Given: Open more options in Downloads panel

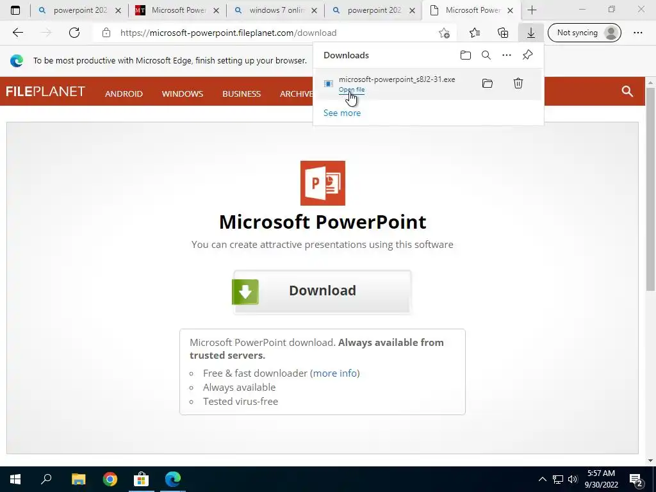Looking at the screenshot, I should [507, 55].
